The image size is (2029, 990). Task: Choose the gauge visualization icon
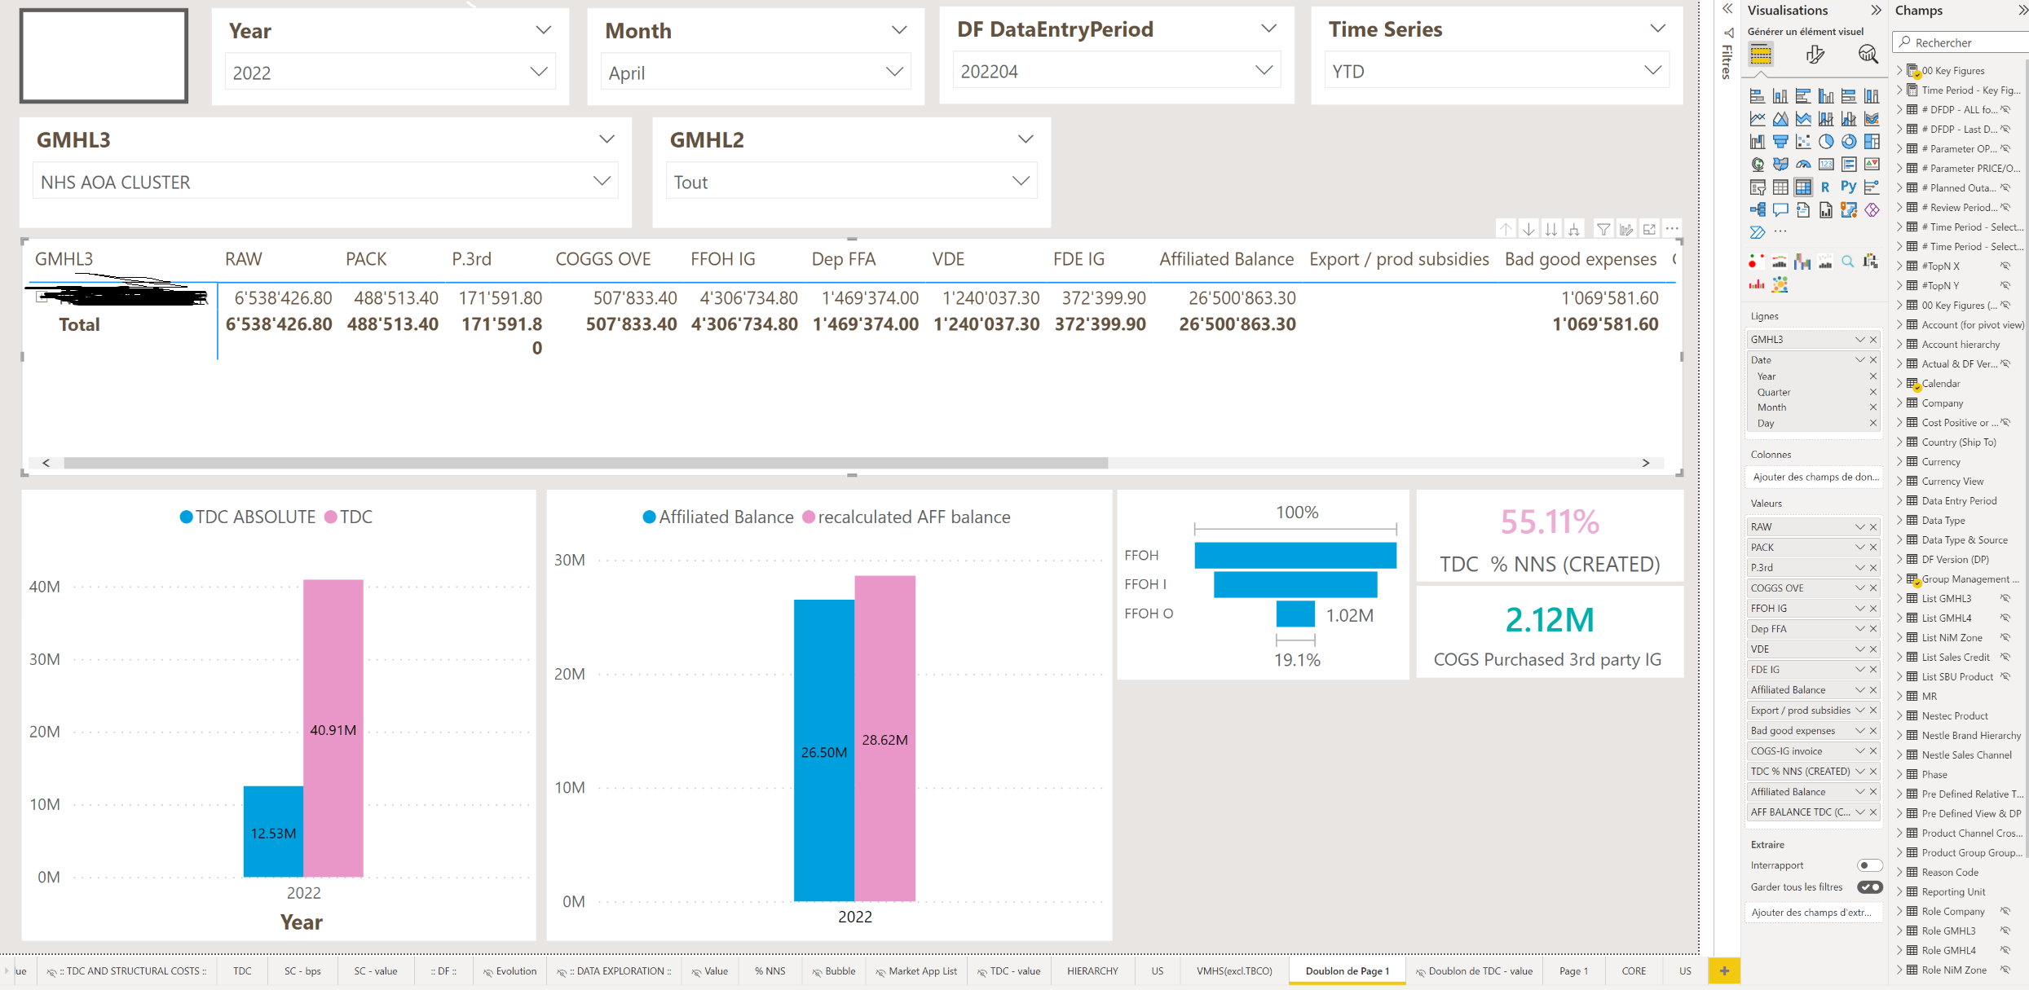click(x=1803, y=165)
